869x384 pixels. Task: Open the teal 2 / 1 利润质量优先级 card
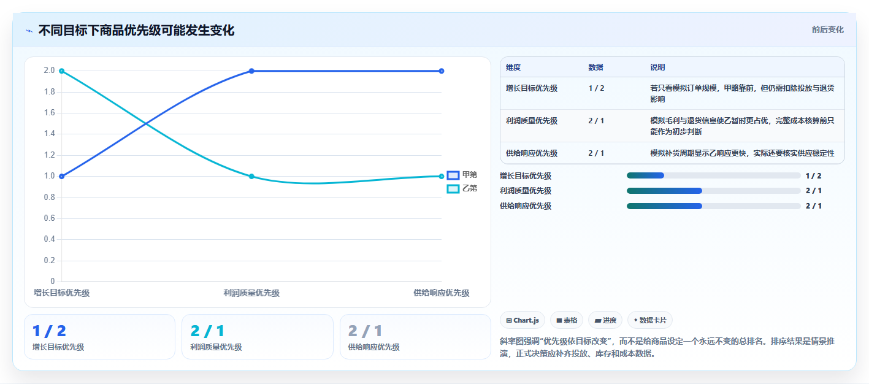[258, 337]
